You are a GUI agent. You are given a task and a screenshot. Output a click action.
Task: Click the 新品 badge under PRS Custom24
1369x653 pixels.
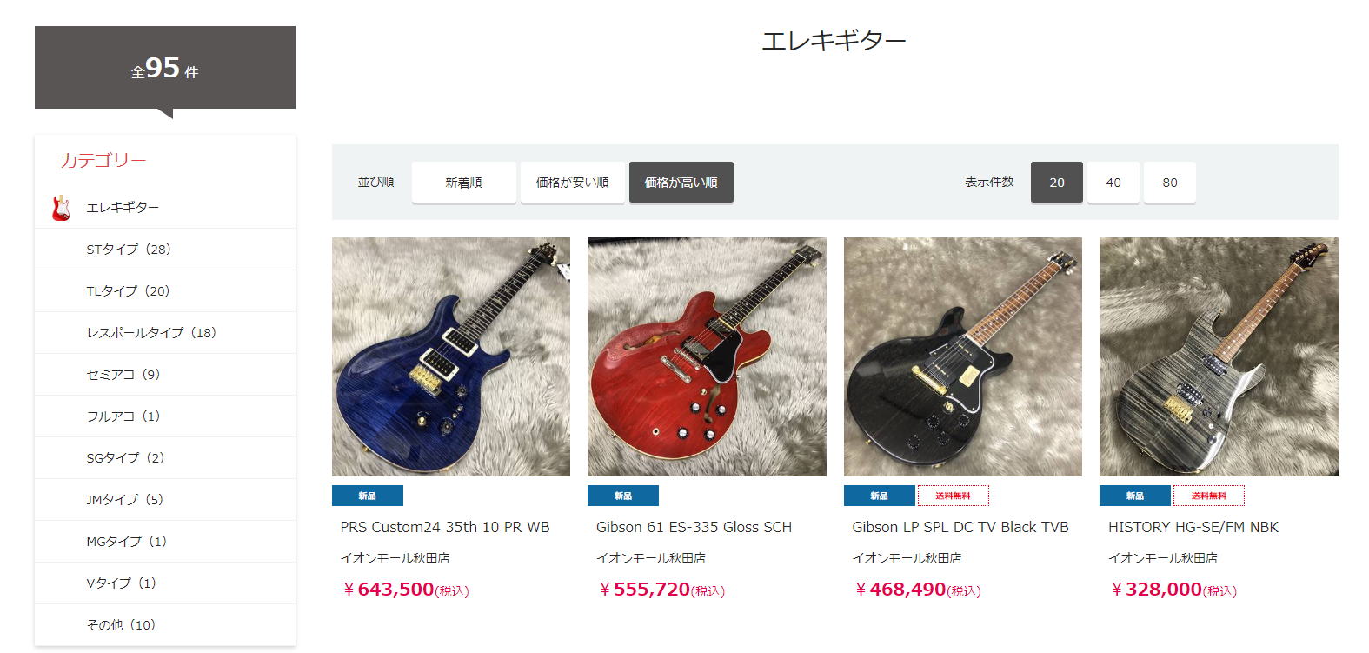pos(368,496)
